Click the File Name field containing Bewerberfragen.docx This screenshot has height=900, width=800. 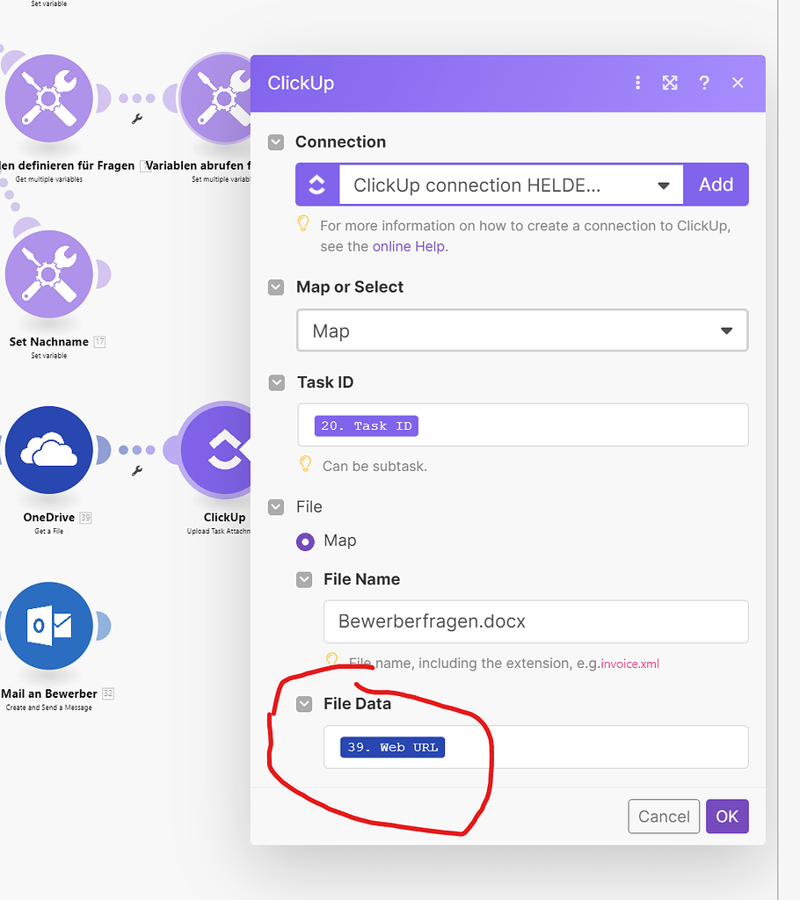[x=535, y=621]
